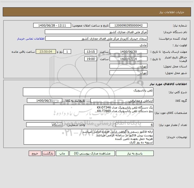The image size is (194, 188).
Task: Click the 'تعداد / مقدار مورد نیاز:' label
Action: click(173, 125)
